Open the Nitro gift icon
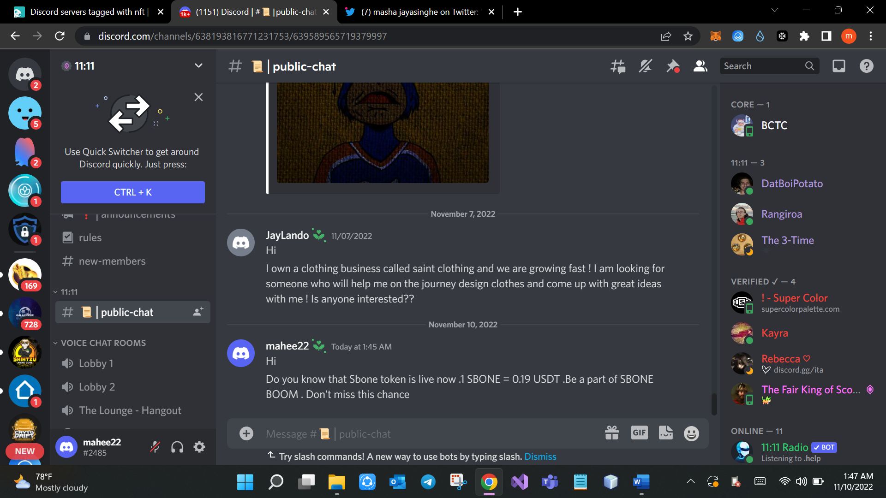886x498 pixels. [x=612, y=433]
